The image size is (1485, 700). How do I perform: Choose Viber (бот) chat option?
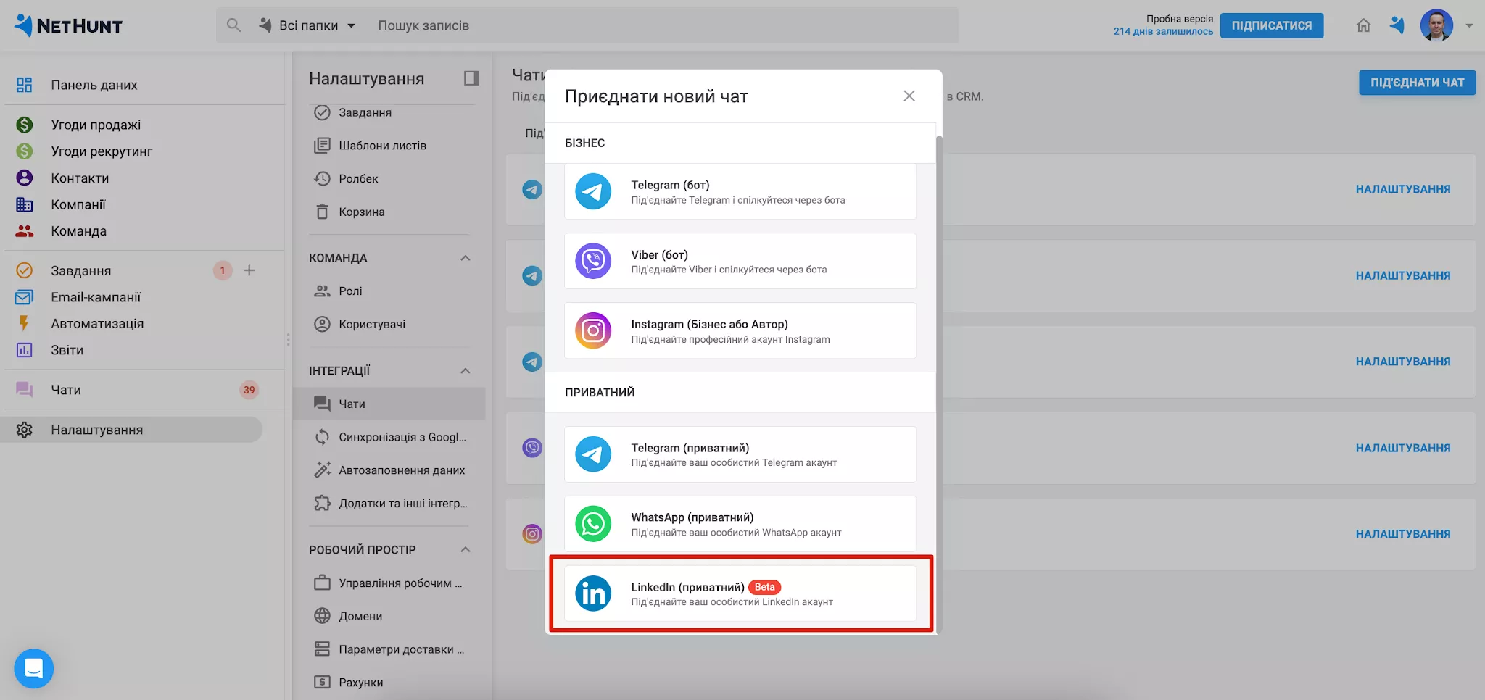coord(740,262)
